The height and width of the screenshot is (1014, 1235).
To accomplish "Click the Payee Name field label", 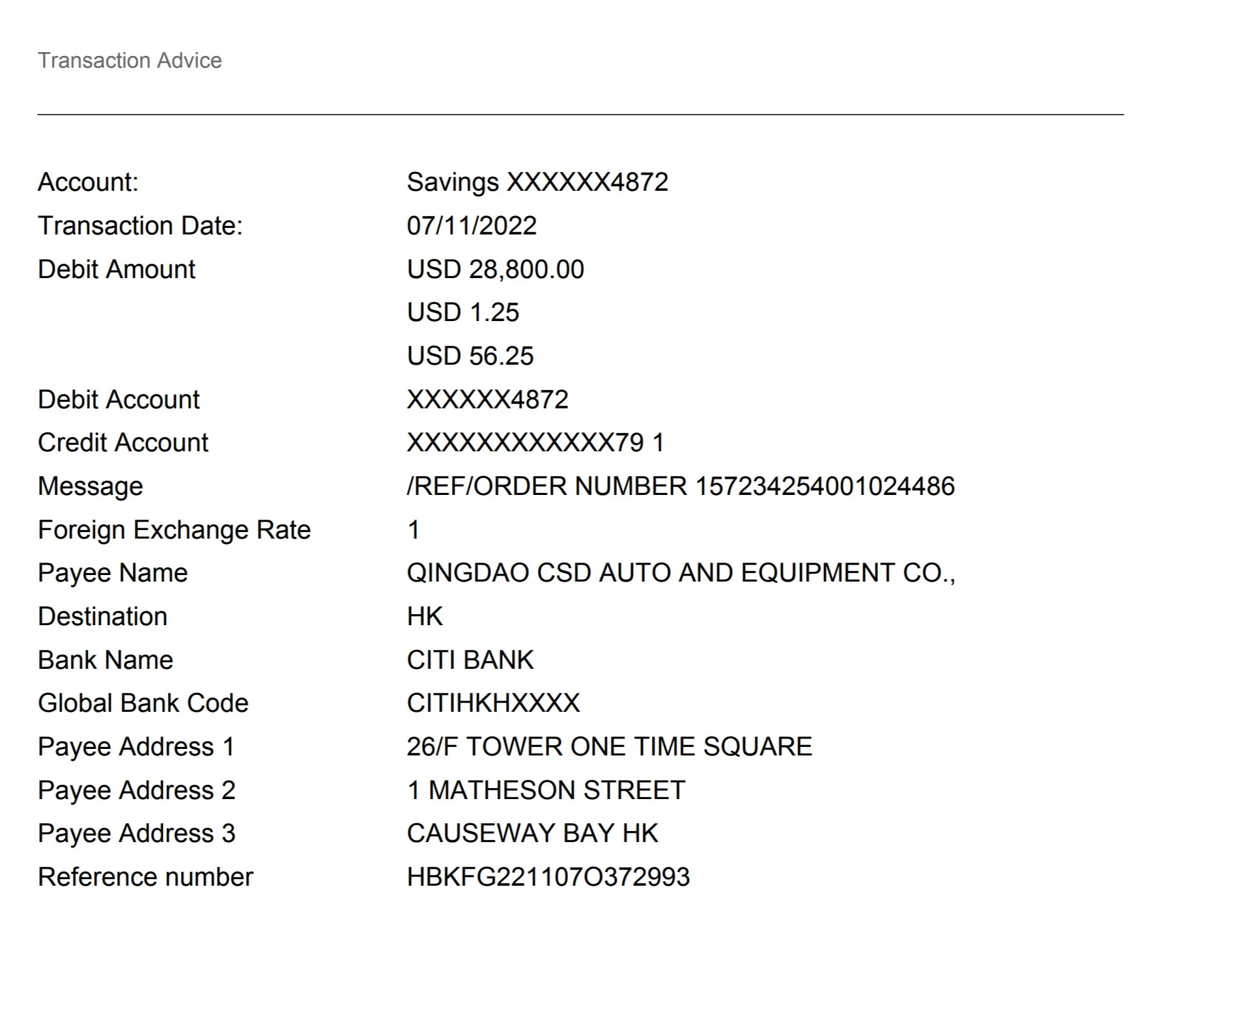I will click(x=113, y=573).
